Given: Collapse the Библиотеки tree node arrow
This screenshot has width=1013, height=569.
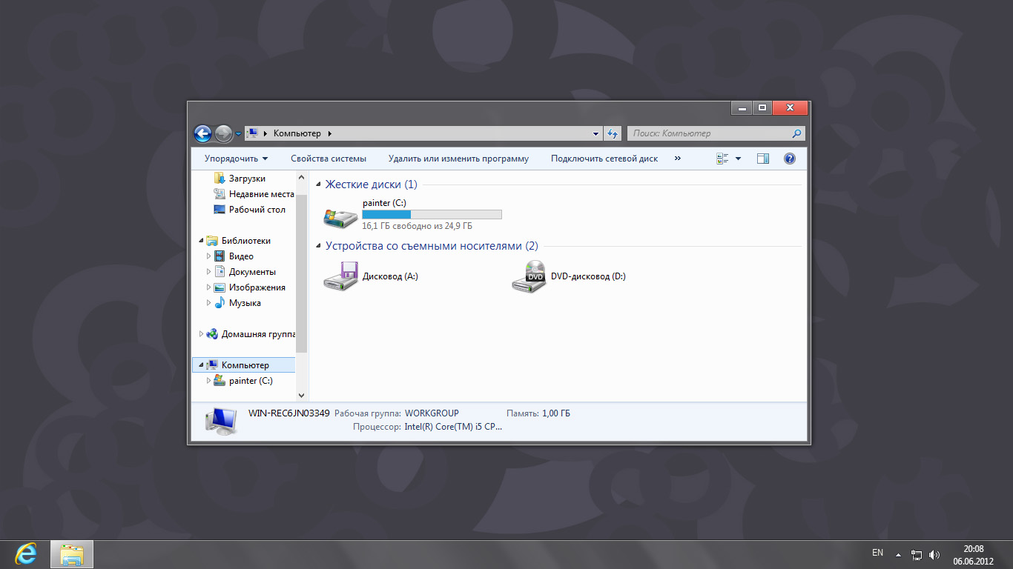Looking at the screenshot, I should (x=201, y=241).
